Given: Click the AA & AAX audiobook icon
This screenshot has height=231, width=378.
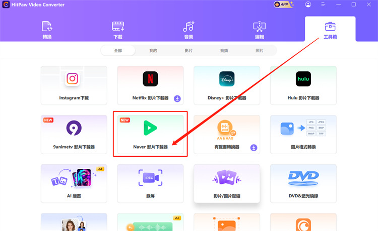Looking at the screenshot, I should click(227, 130).
